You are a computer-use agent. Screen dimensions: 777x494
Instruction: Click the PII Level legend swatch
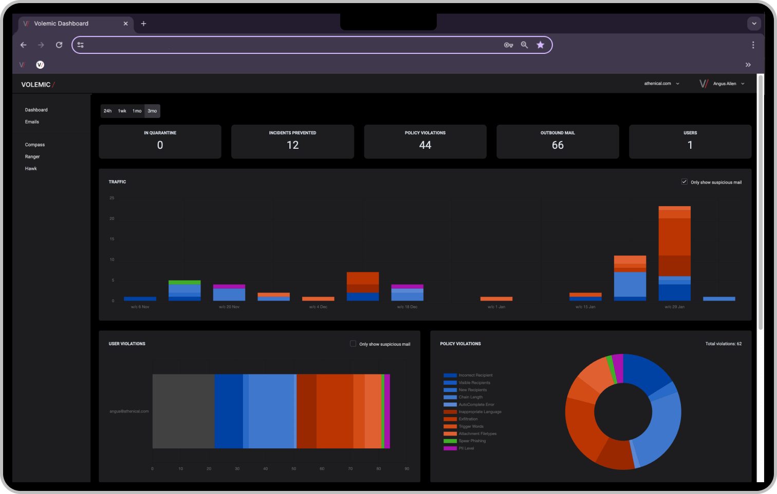coord(450,448)
